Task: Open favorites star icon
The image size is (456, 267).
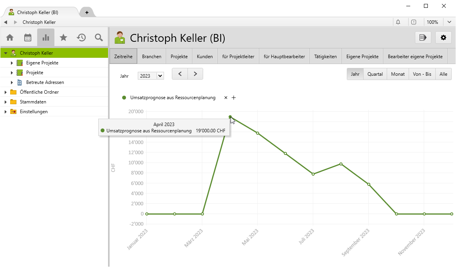Action: click(x=63, y=37)
